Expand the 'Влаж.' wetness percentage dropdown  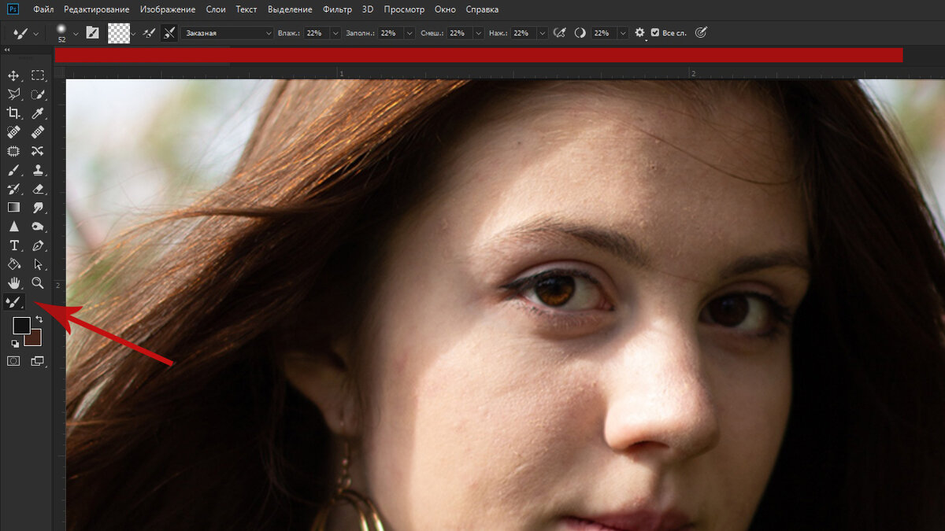pyautogui.click(x=335, y=33)
